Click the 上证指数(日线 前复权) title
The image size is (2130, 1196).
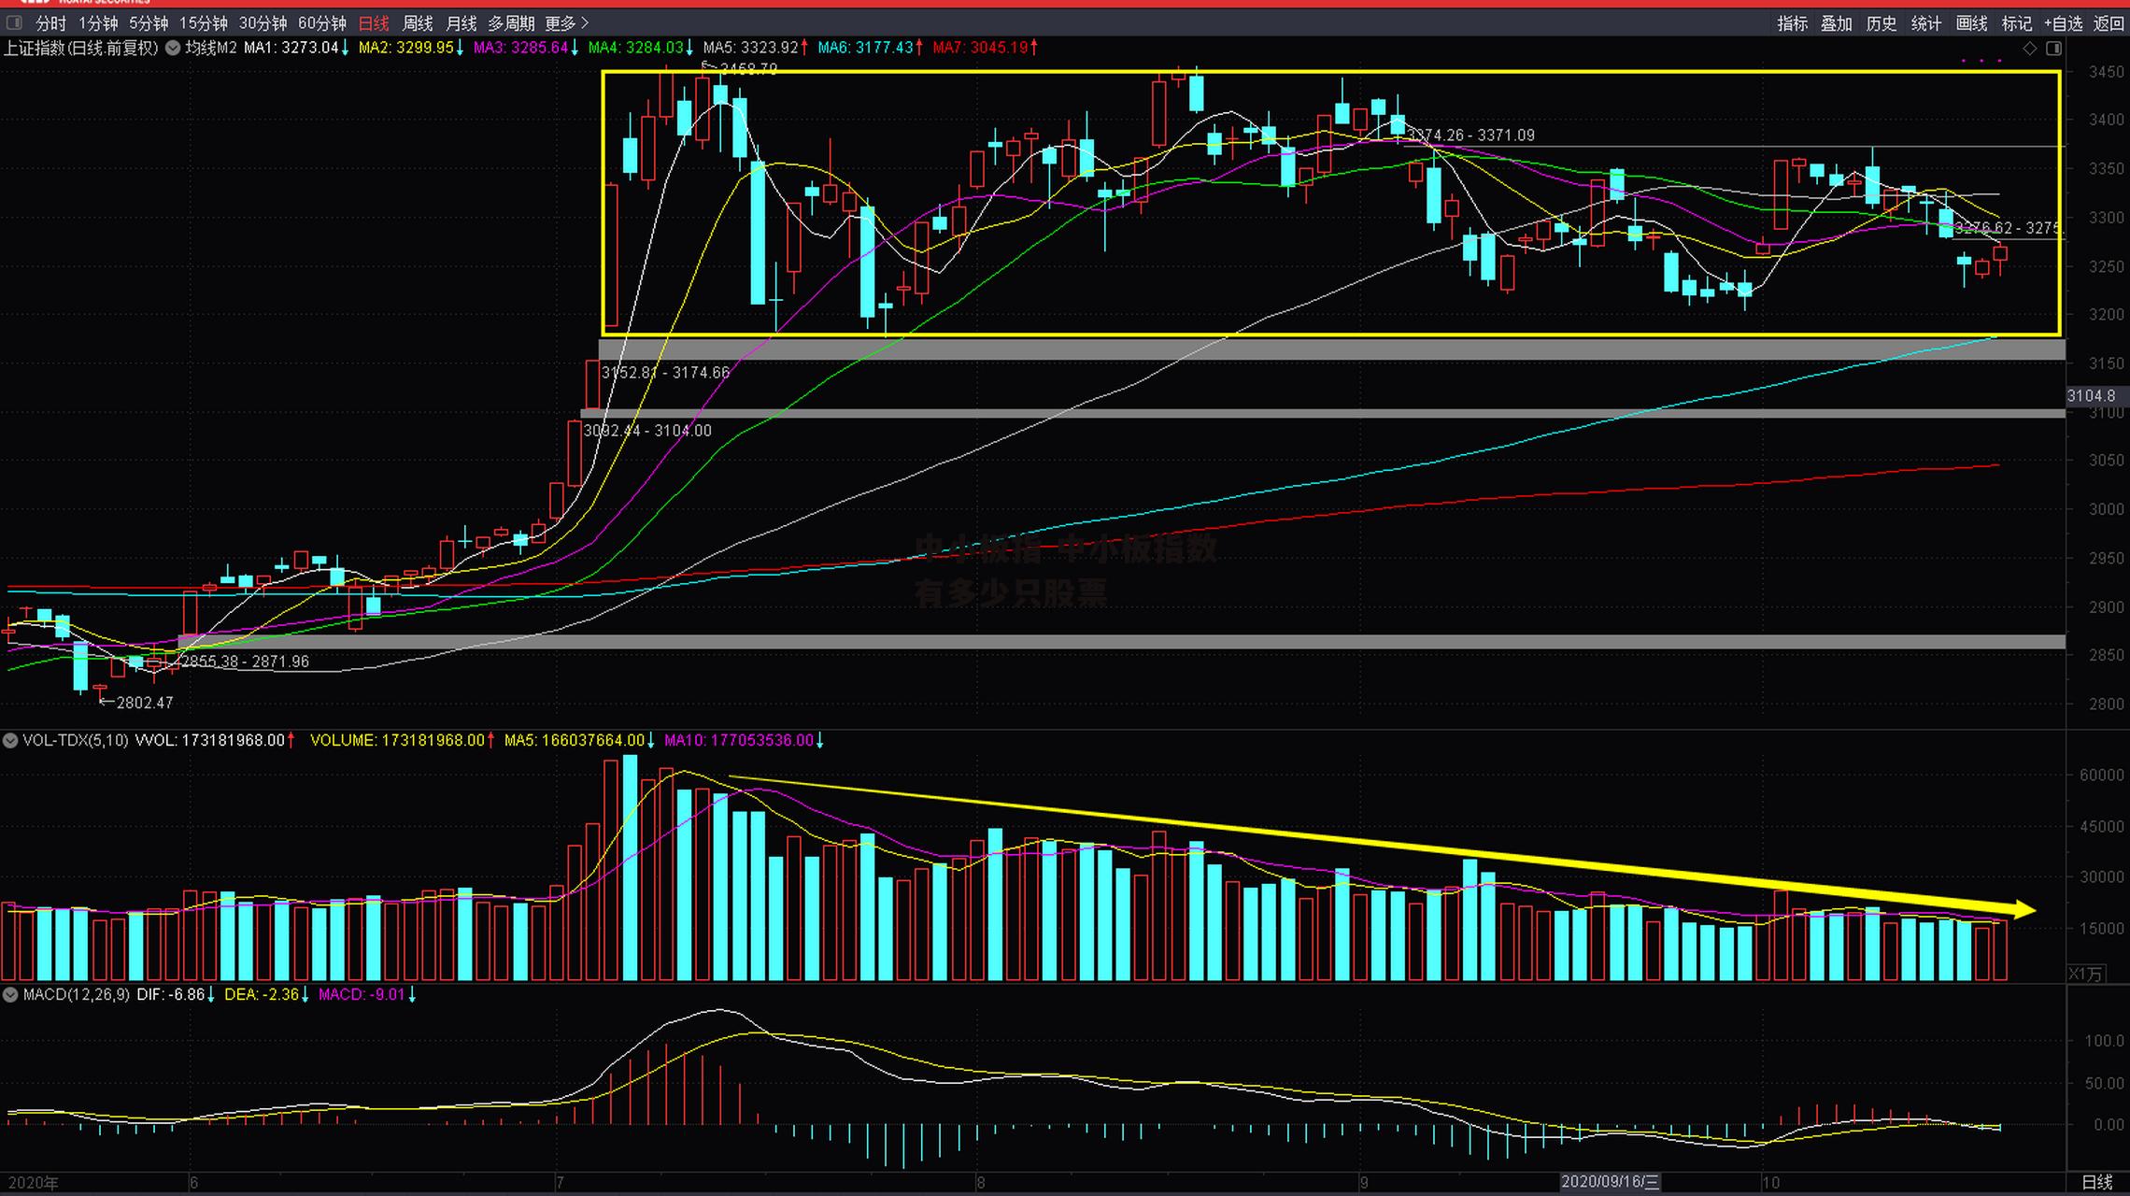point(81,48)
